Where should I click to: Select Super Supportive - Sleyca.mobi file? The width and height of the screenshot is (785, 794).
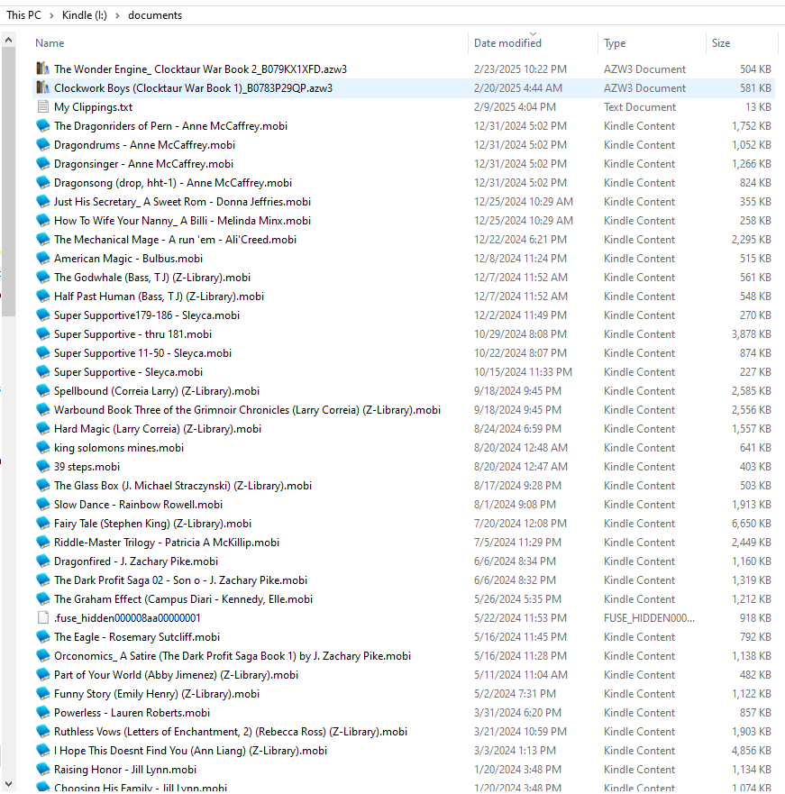coord(128,372)
